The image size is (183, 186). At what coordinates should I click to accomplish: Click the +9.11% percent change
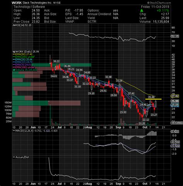click(163, 10)
